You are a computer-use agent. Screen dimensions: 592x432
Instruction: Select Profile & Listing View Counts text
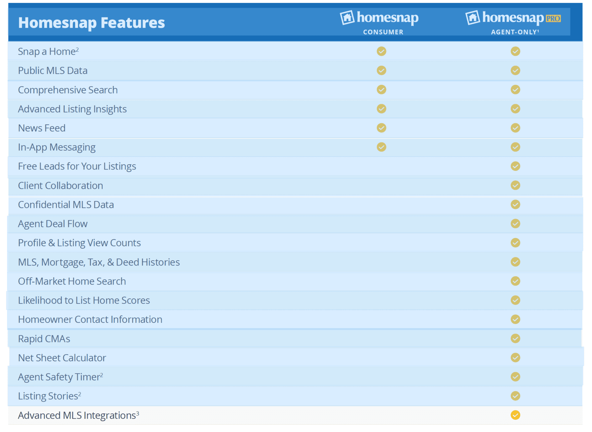[x=80, y=243]
